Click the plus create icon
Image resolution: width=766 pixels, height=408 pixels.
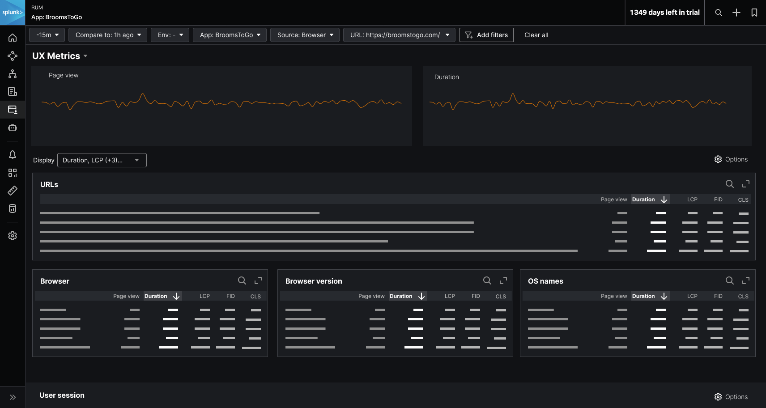pos(736,13)
